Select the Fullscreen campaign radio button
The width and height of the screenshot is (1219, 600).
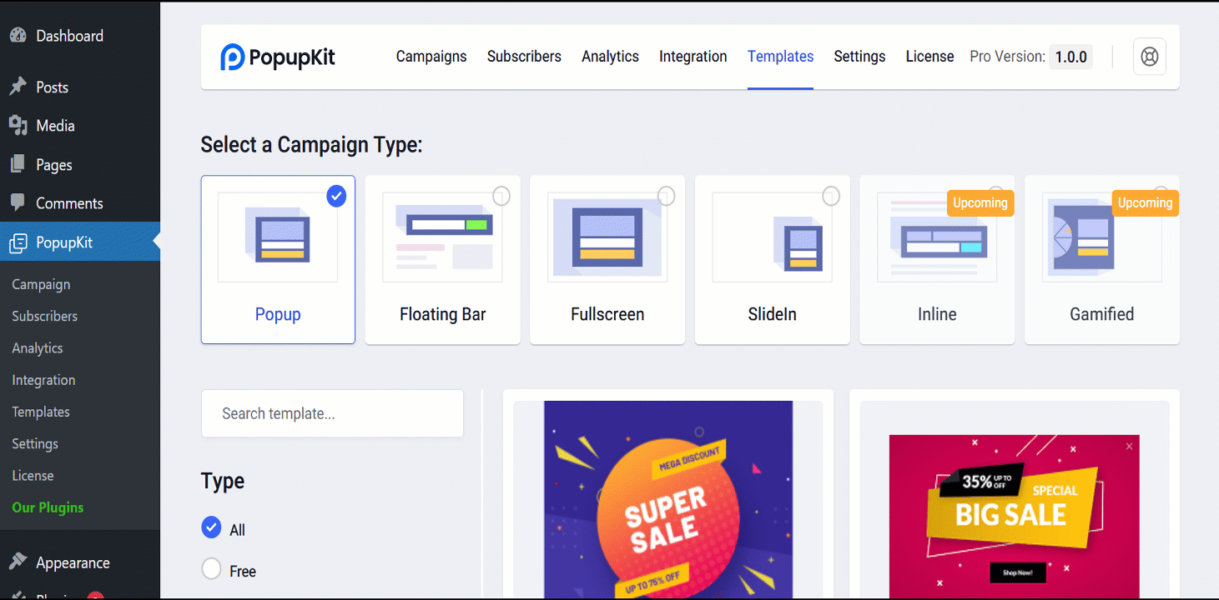[666, 196]
